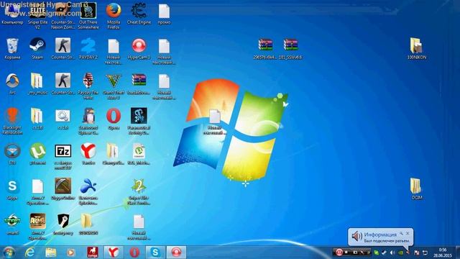Open the µTorrent desktop shortcut

37,154
